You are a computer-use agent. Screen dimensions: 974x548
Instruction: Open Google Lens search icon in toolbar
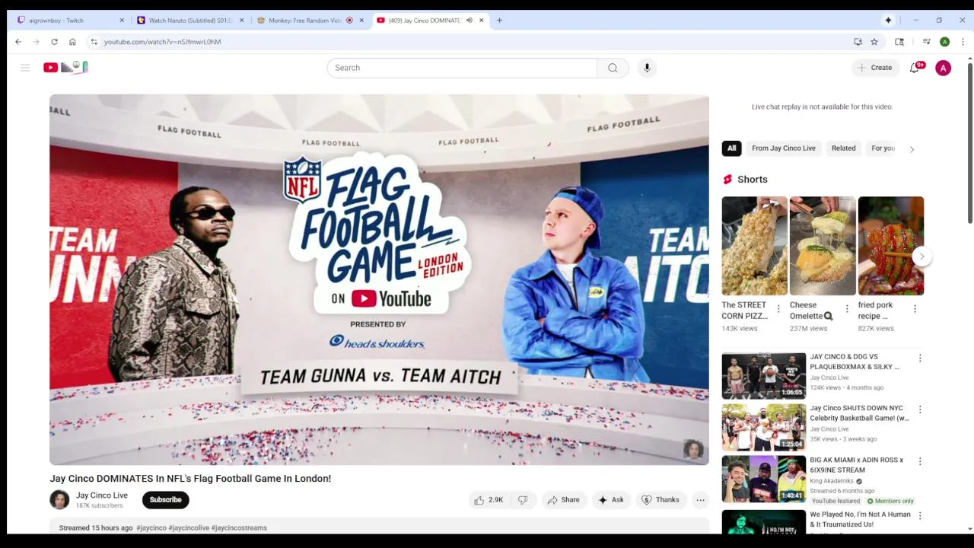point(899,42)
